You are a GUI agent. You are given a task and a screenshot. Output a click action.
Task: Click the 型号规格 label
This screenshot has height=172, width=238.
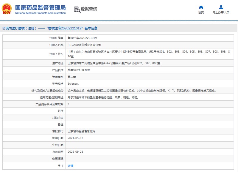point(58,84)
